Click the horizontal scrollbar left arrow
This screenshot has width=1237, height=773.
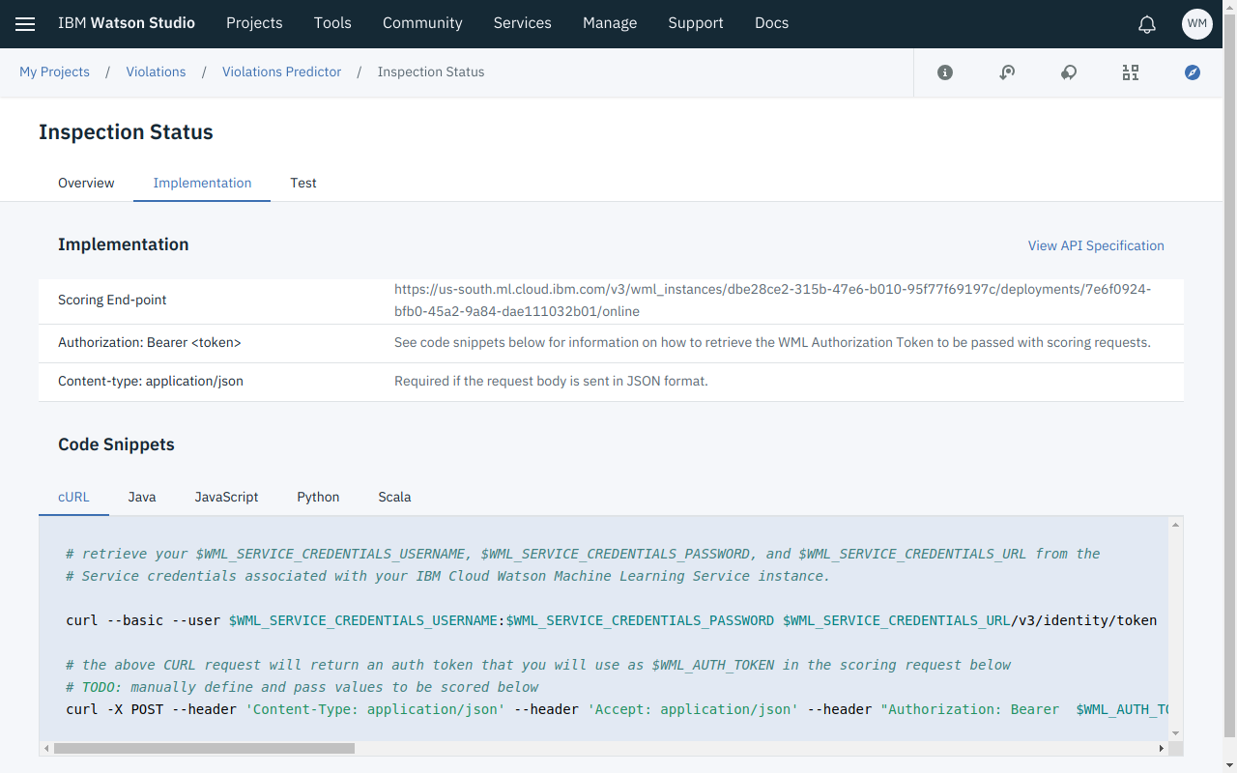pyautogui.click(x=46, y=748)
